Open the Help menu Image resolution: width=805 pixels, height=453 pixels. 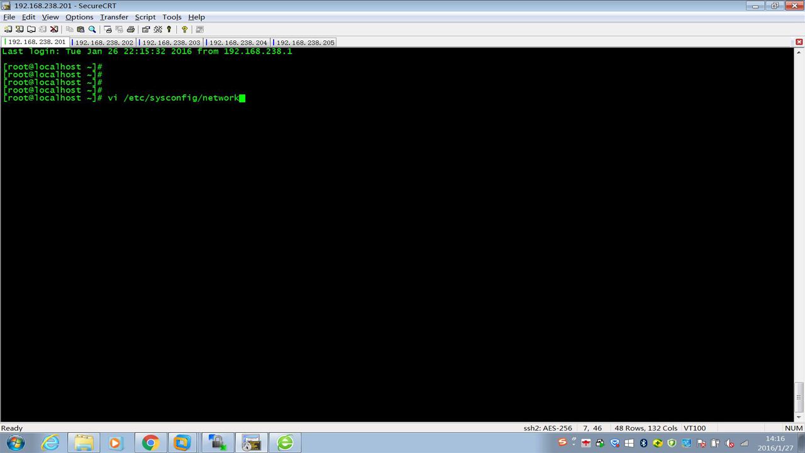[x=197, y=17]
